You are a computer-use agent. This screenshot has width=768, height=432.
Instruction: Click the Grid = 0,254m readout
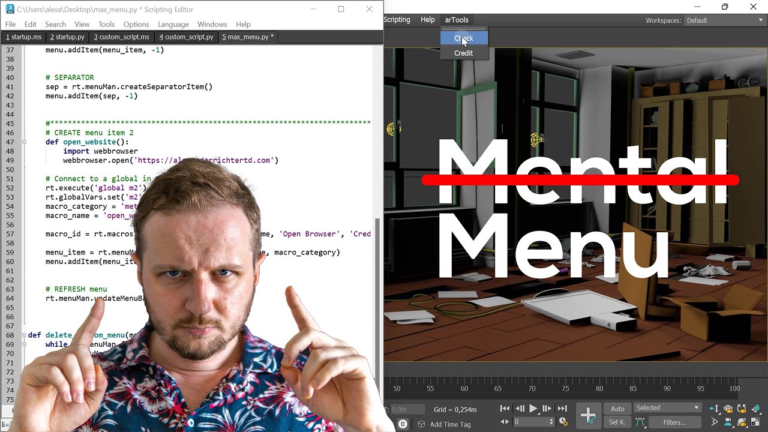(x=455, y=409)
